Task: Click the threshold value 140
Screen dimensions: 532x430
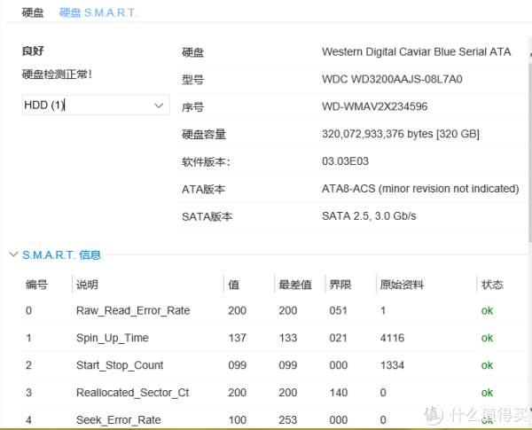Action: [x=339, y=393]
